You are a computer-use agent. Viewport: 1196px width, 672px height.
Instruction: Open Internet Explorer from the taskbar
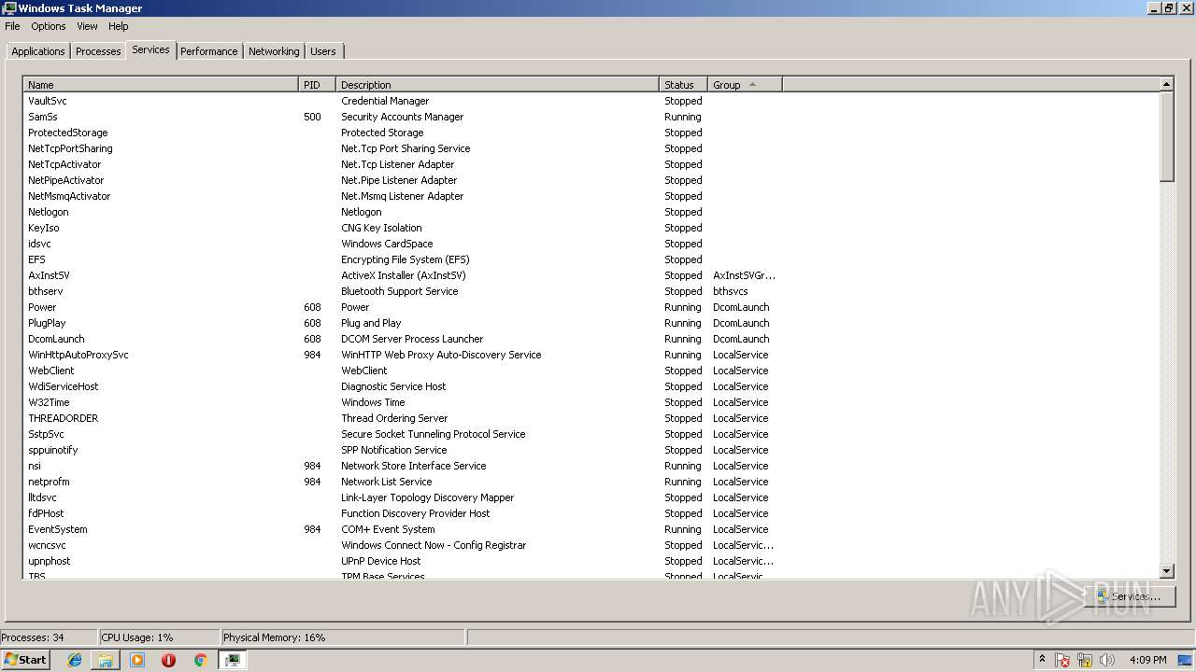point(75,660)
